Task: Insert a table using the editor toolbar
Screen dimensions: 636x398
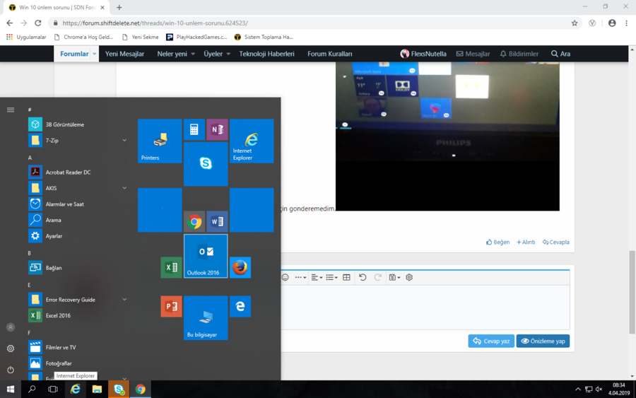Action: [x=346, y=277]
